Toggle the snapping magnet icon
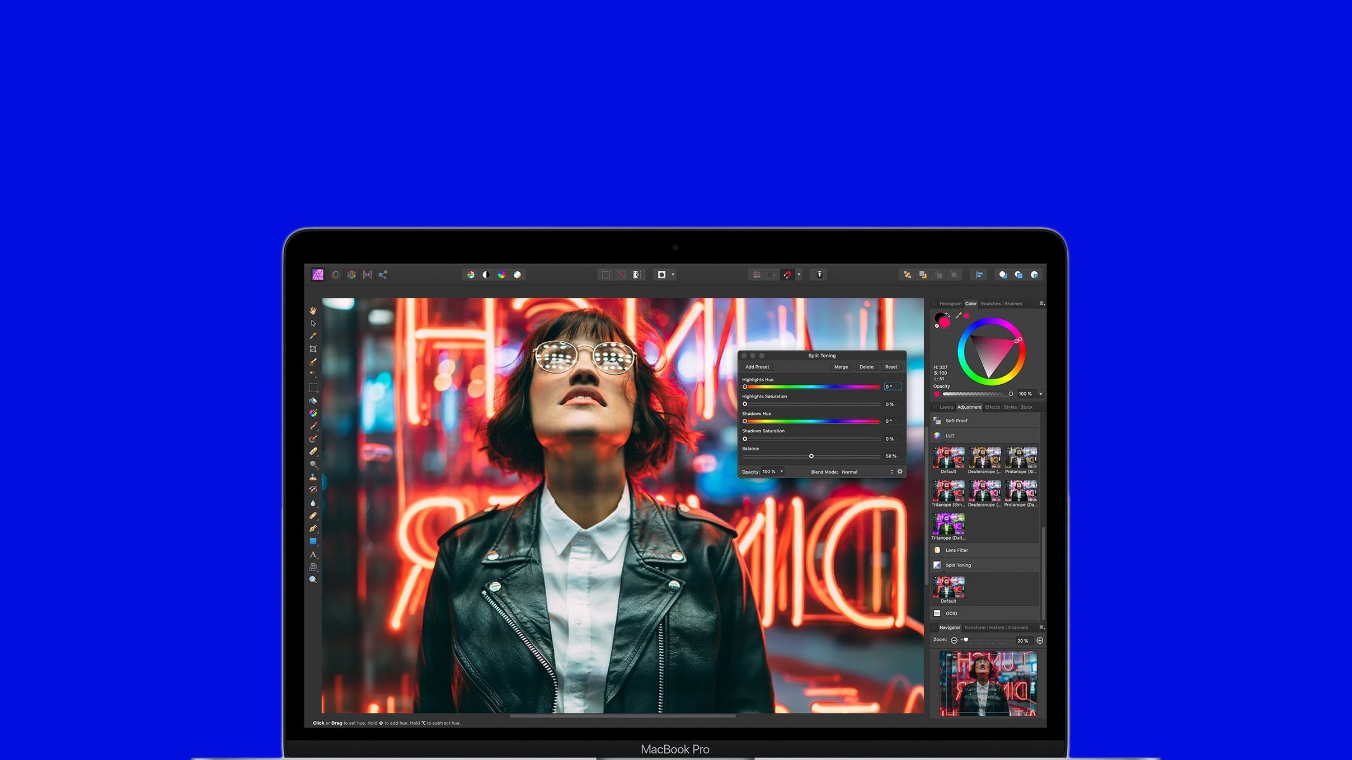The width and height of the screenshot is (1352, 760). tap(787, 275)
